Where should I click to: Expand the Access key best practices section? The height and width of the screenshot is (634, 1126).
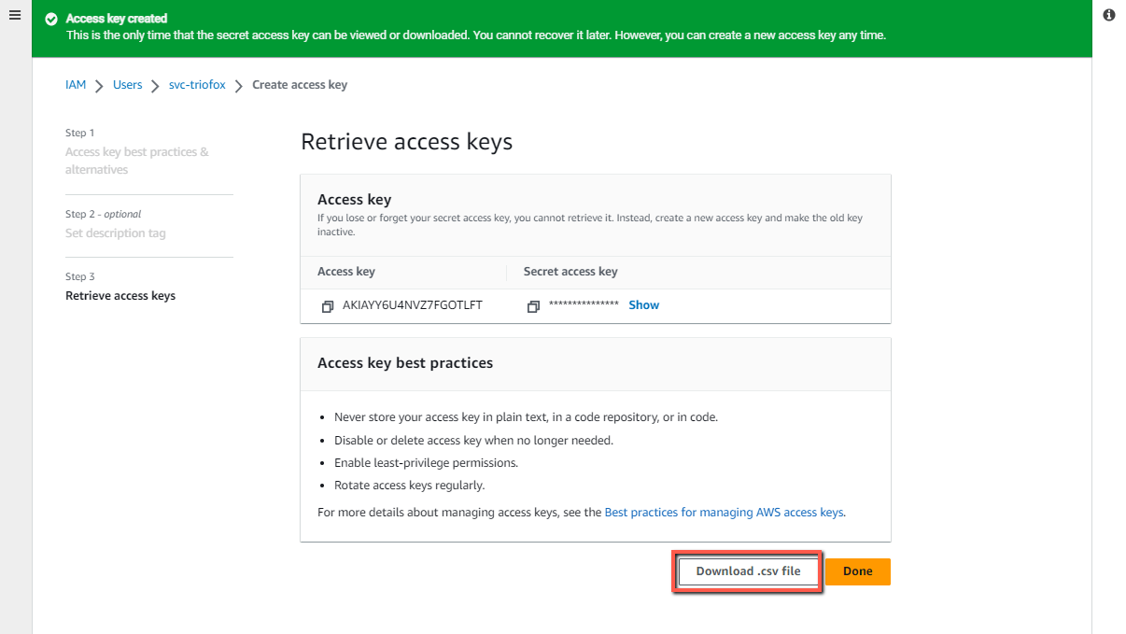tap(404, 362)
